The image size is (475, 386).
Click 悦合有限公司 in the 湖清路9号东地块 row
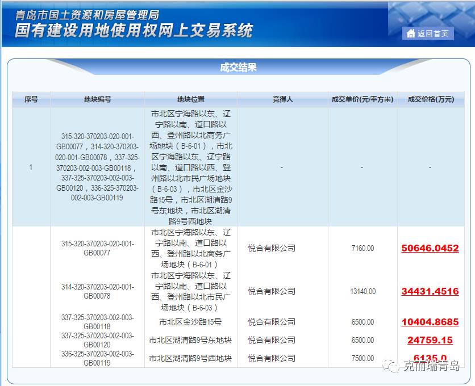272,340
